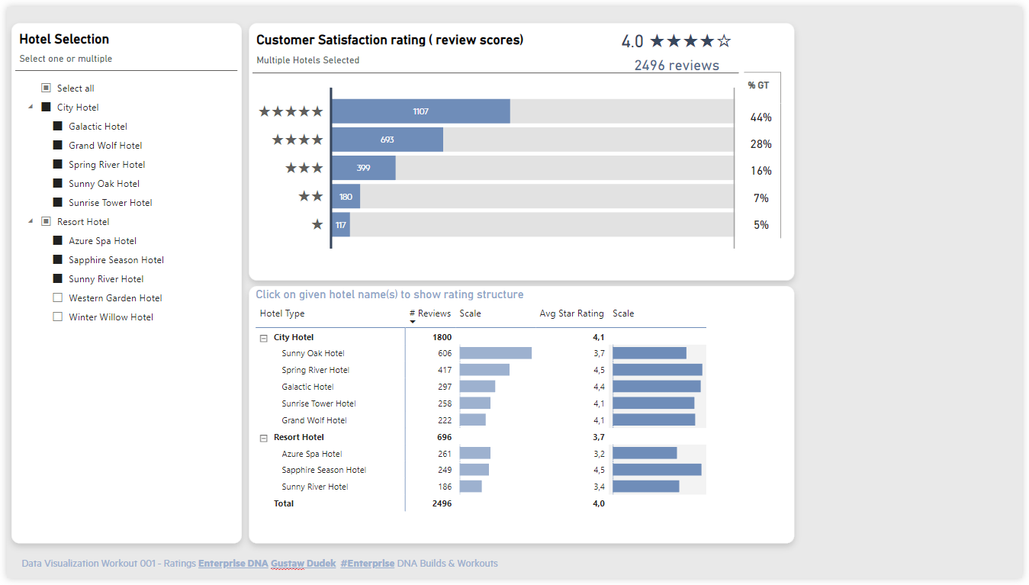The height and width of the screenshot is (585, 1029).
Task: Click the sort arrow under # Reviews
Action: (x=413, y=322)
